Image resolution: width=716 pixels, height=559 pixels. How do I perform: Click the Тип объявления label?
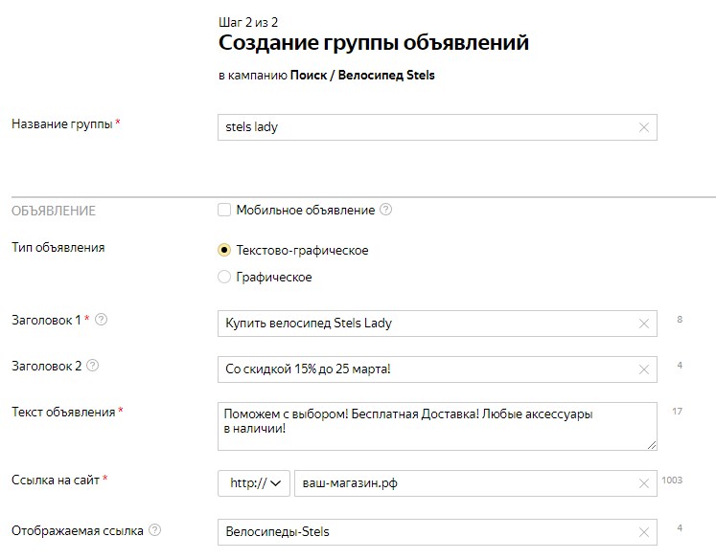[58, 248]
